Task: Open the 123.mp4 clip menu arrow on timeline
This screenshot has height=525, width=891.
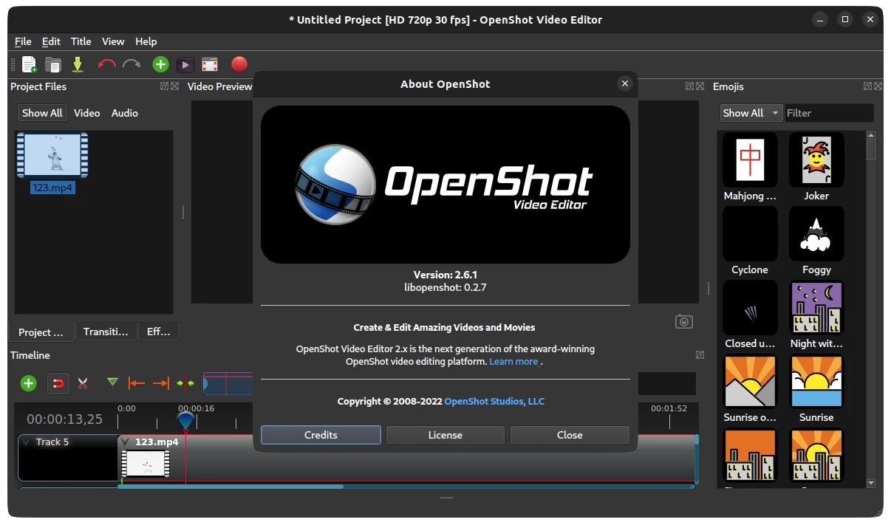Action: [x=125, y=442]
